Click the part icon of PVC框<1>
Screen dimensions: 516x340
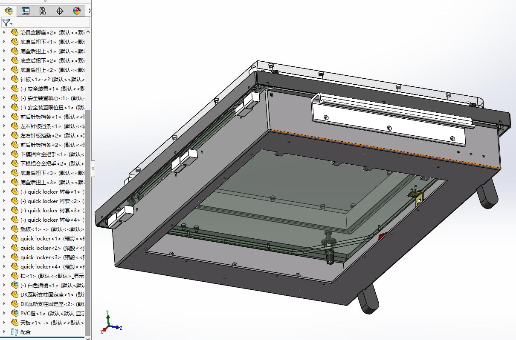click(x=15, y=313)
